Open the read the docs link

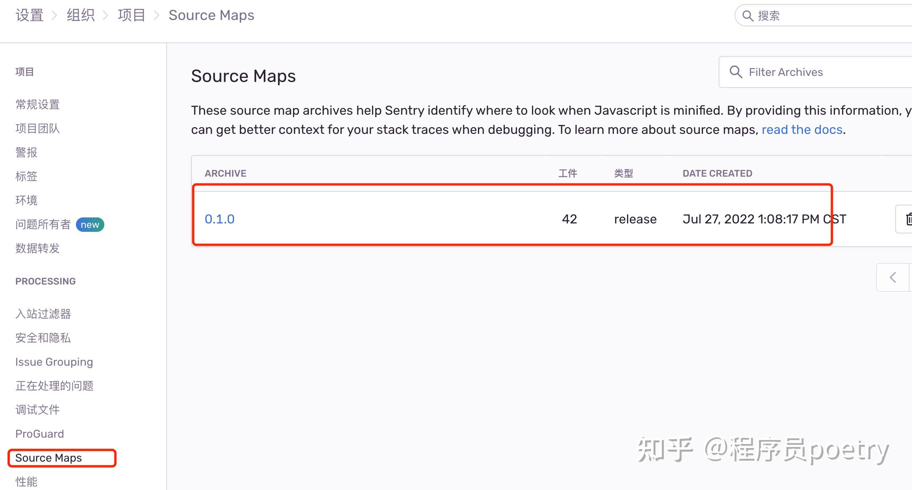pyautogui.click(x=802, y=129)
